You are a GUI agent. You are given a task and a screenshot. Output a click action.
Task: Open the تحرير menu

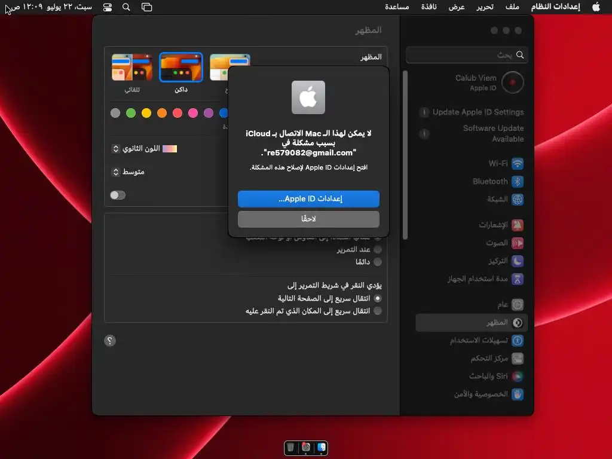pos(485,7)
